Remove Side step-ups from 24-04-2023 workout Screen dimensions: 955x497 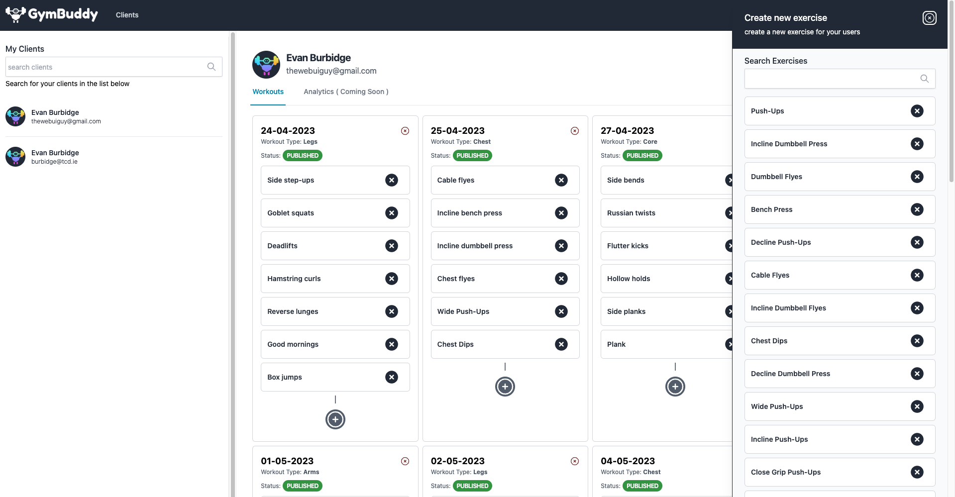click(392, 180)
